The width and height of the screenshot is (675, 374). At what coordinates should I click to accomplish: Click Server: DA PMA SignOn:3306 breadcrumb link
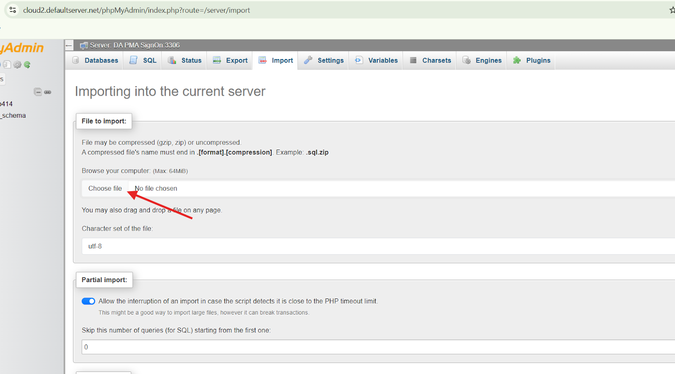[x=135, y=45]
